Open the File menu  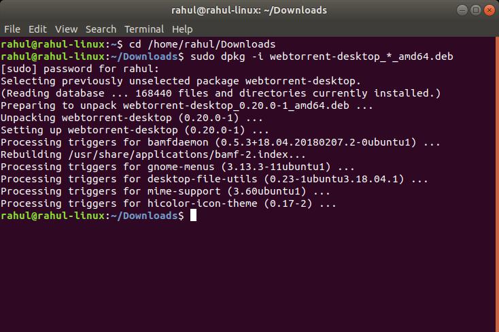pos(12,29)
